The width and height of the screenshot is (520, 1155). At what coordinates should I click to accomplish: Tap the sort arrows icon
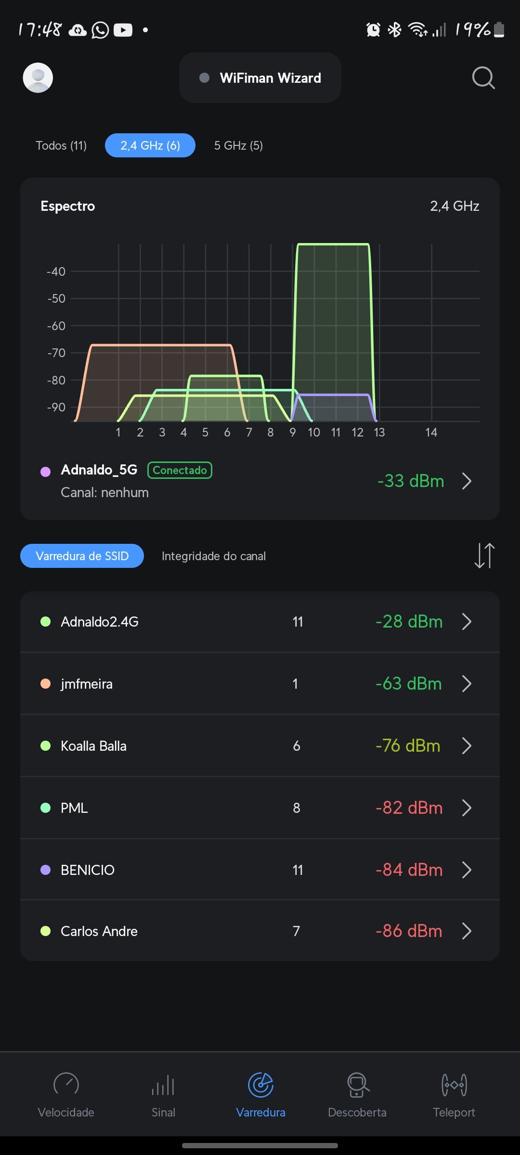[x=484, y=556]
